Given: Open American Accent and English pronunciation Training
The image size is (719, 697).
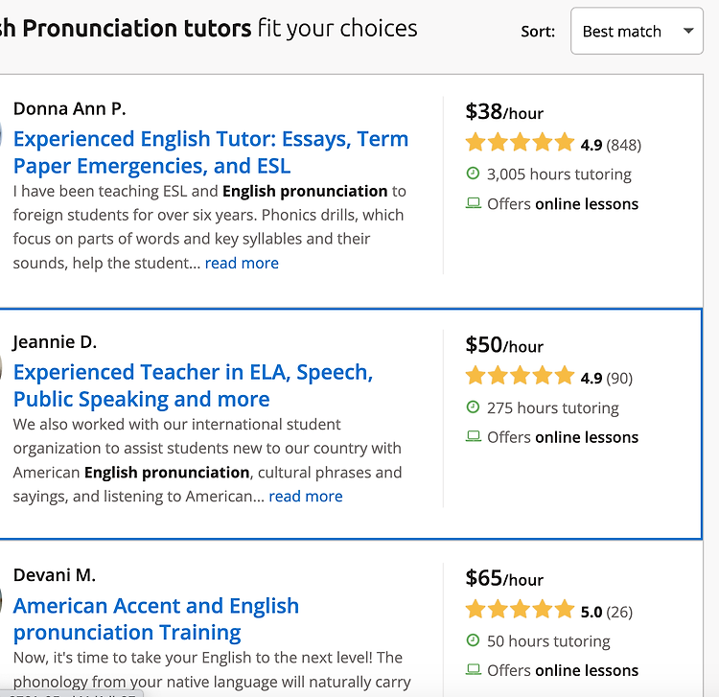Looking at the screenshot, I should (x=156, y=619).
